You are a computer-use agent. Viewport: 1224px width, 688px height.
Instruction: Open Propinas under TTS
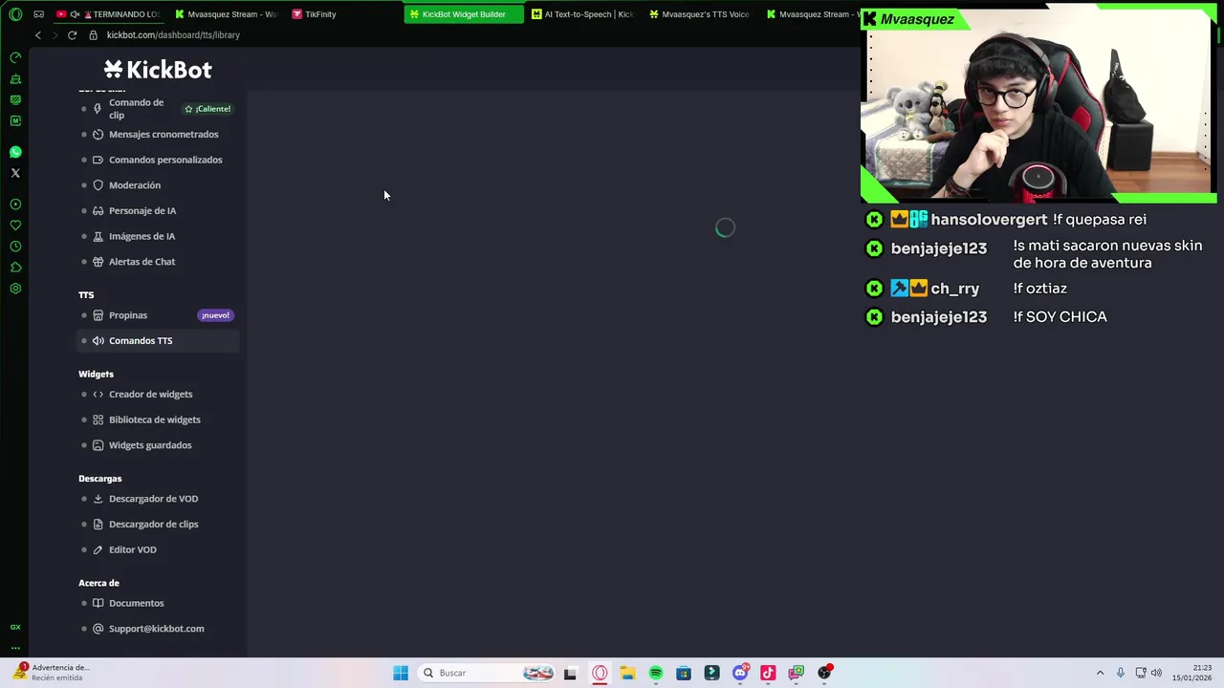pos(128,315)
